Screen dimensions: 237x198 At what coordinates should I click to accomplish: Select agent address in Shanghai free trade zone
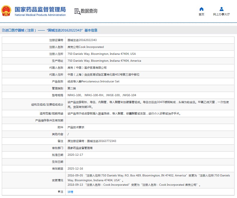coord(104,75)
